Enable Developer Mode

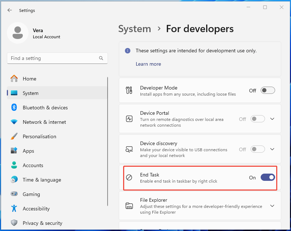[x=268, y=90]
